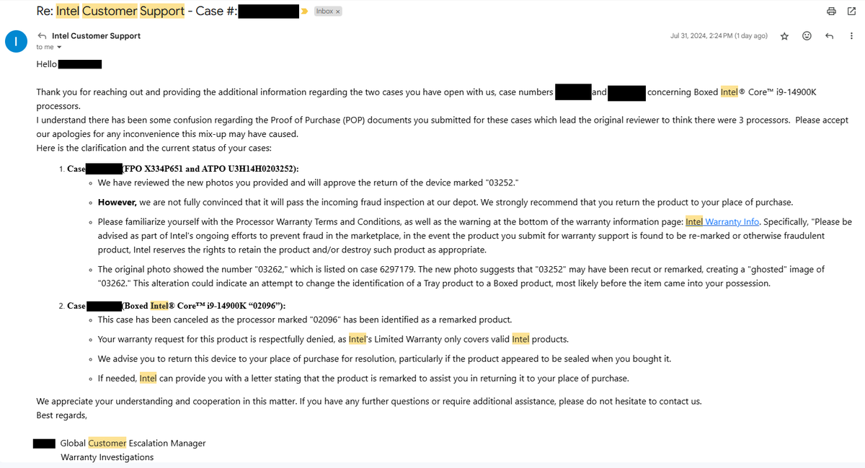Open the message in a new window
This screenshot has width=865, height=468.
[x=853, y=11]
